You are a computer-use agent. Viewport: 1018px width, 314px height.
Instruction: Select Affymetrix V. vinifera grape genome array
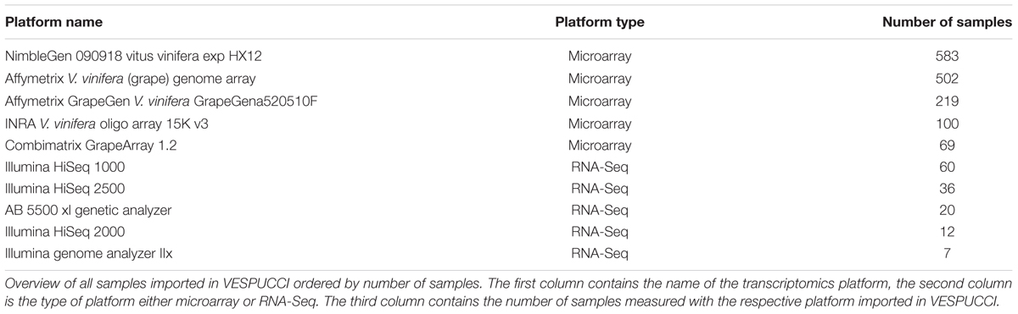pyautogui.click(x=126, y=80)
